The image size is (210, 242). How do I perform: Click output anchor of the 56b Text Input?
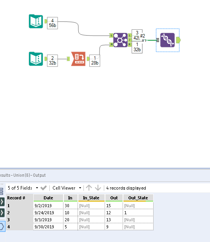pos(46,21)
